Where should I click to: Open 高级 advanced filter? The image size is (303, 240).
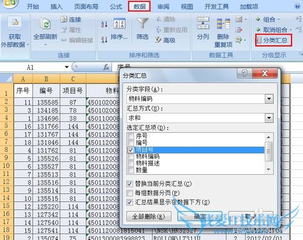165,40
